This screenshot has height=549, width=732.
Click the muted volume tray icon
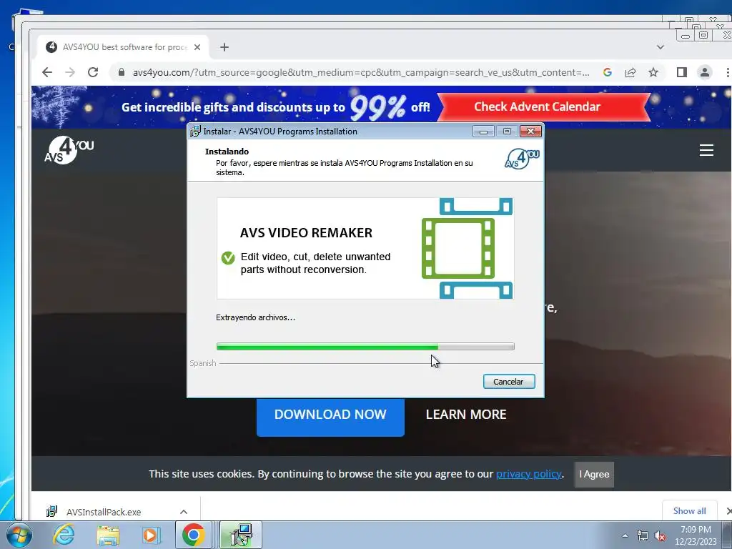point(660,535)
